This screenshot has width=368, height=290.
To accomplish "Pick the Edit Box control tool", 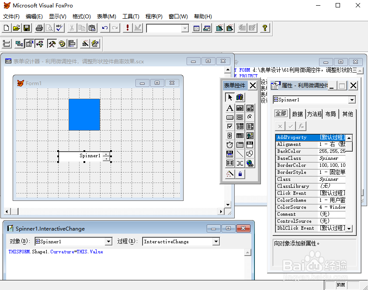I will click(x=250, y=108).
